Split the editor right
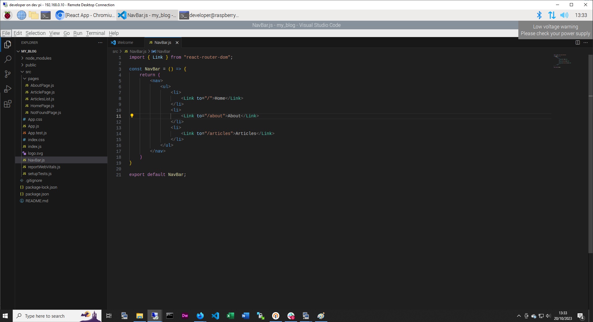The height and width of the screenshot is (322, 593). 578,43
